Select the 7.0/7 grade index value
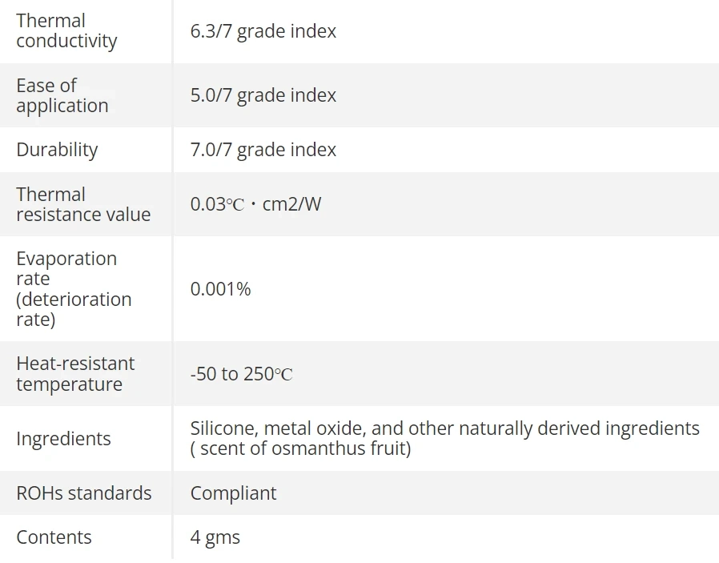This screenshot has width=719, height=563. point(263,150)
